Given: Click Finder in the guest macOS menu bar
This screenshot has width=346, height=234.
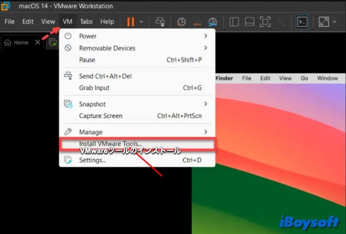Looking at the screenshot, I should pos(224,78).
